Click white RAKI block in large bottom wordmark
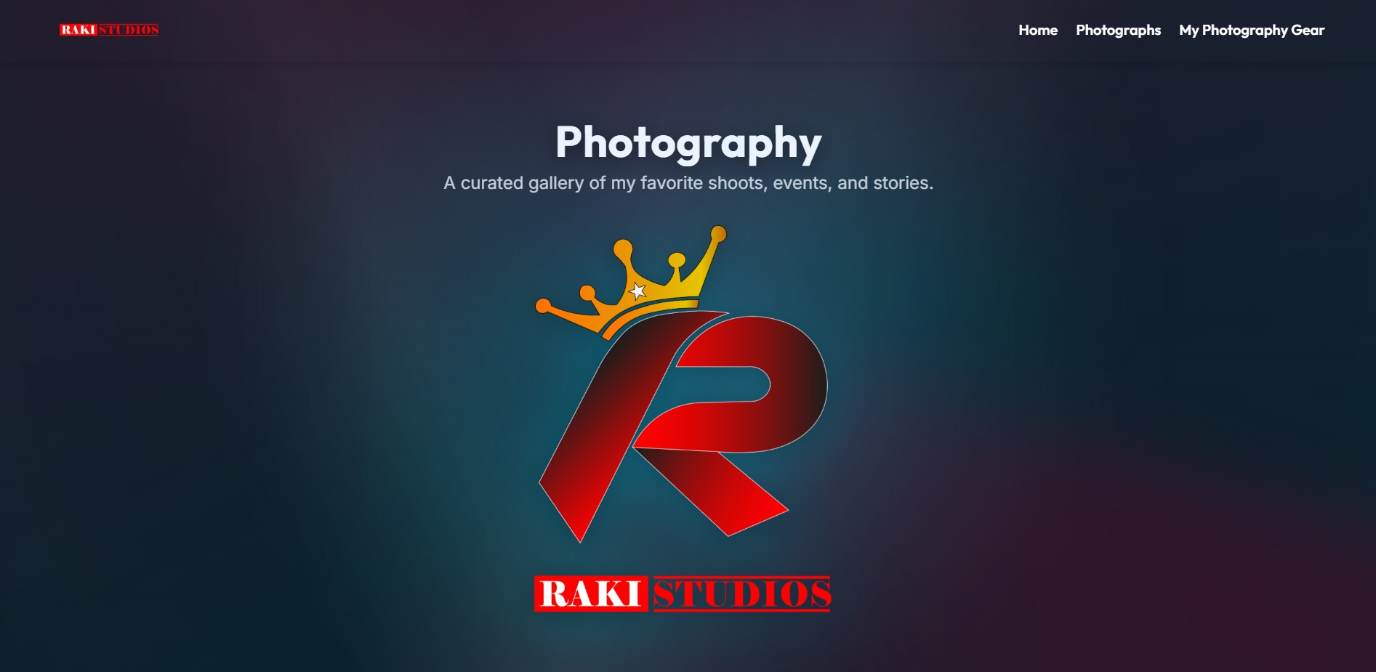 (x=590, y=594)
